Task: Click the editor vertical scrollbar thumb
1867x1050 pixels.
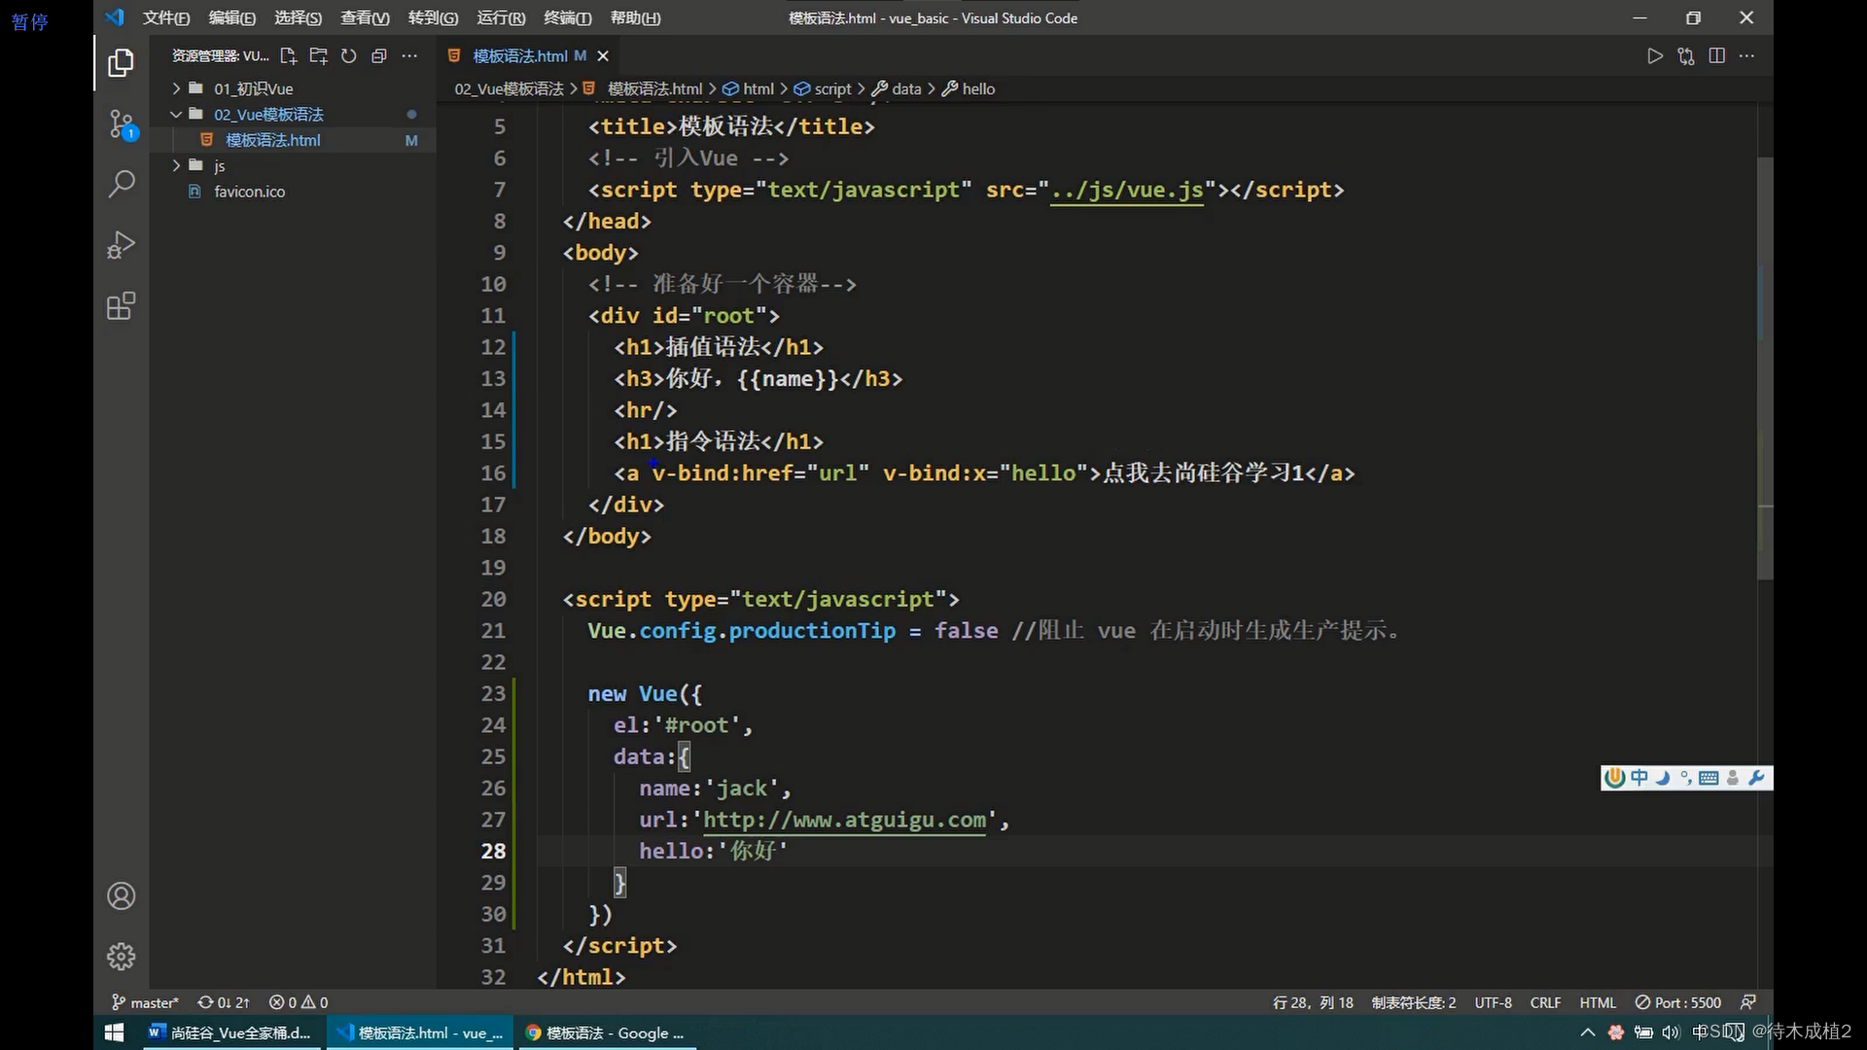Action: pyautogui.click(x=1765, y=367)
